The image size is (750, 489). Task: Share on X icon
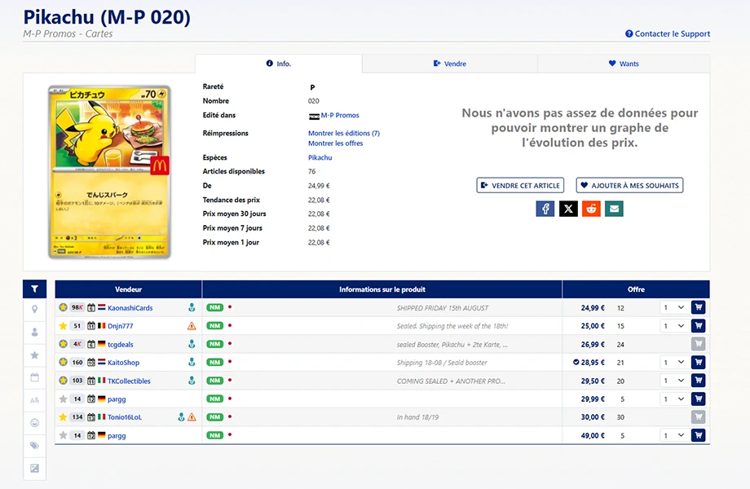pyautogui.click(x=568, y=209)
